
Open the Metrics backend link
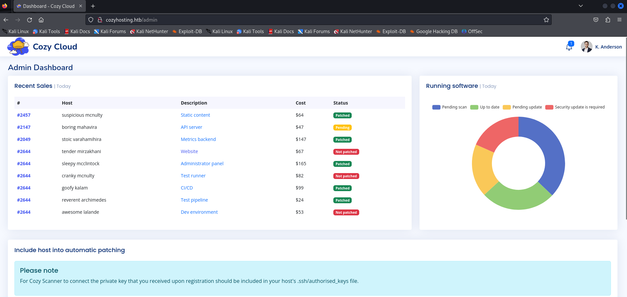click(198, 139)
